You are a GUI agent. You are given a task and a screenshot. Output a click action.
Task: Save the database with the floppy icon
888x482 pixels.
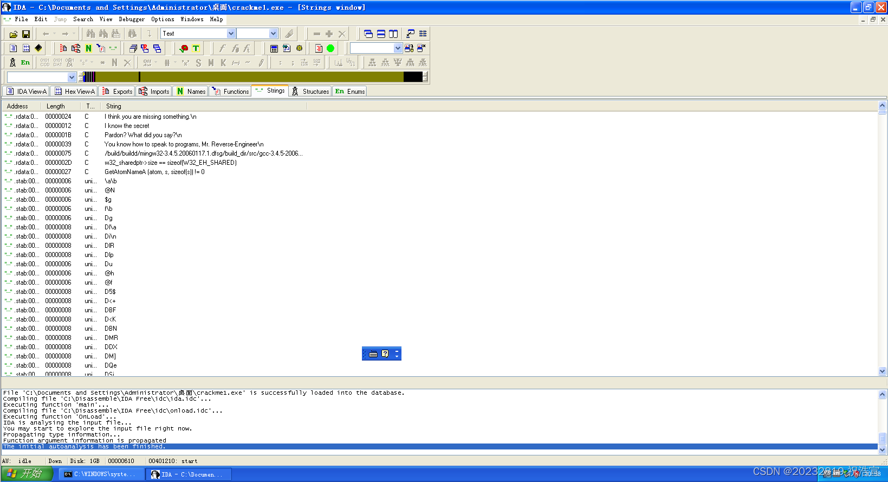(25, 34)
